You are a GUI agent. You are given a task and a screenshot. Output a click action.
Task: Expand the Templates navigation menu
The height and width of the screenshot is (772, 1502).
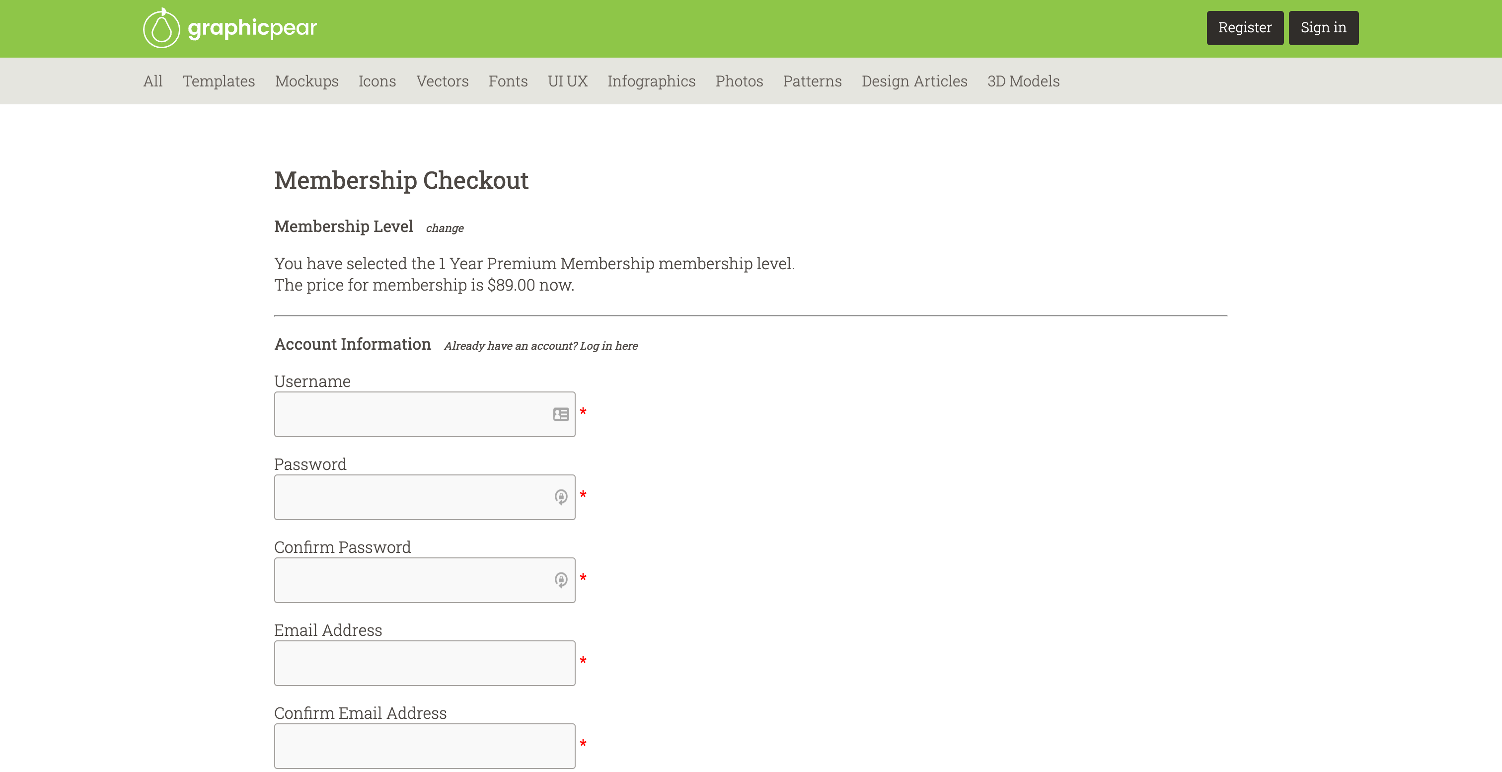coord(219,81)
